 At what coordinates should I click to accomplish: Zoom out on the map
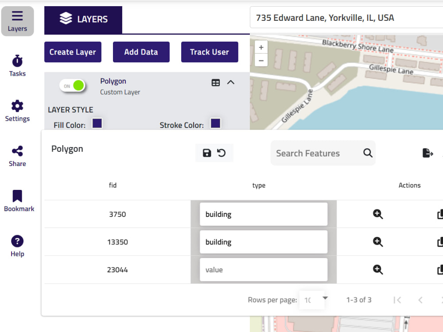point(261,60)
